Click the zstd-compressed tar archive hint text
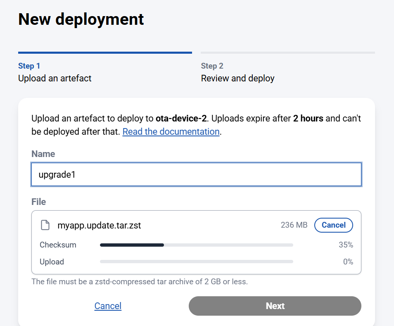This screenshot has width=394, height=326. (x=140, y=281)
